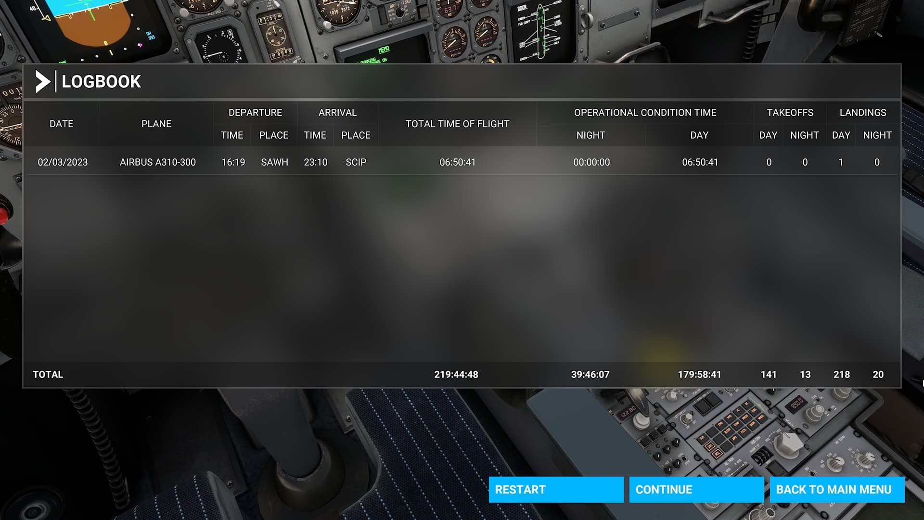Click the PLANE column header

(156, 124)
